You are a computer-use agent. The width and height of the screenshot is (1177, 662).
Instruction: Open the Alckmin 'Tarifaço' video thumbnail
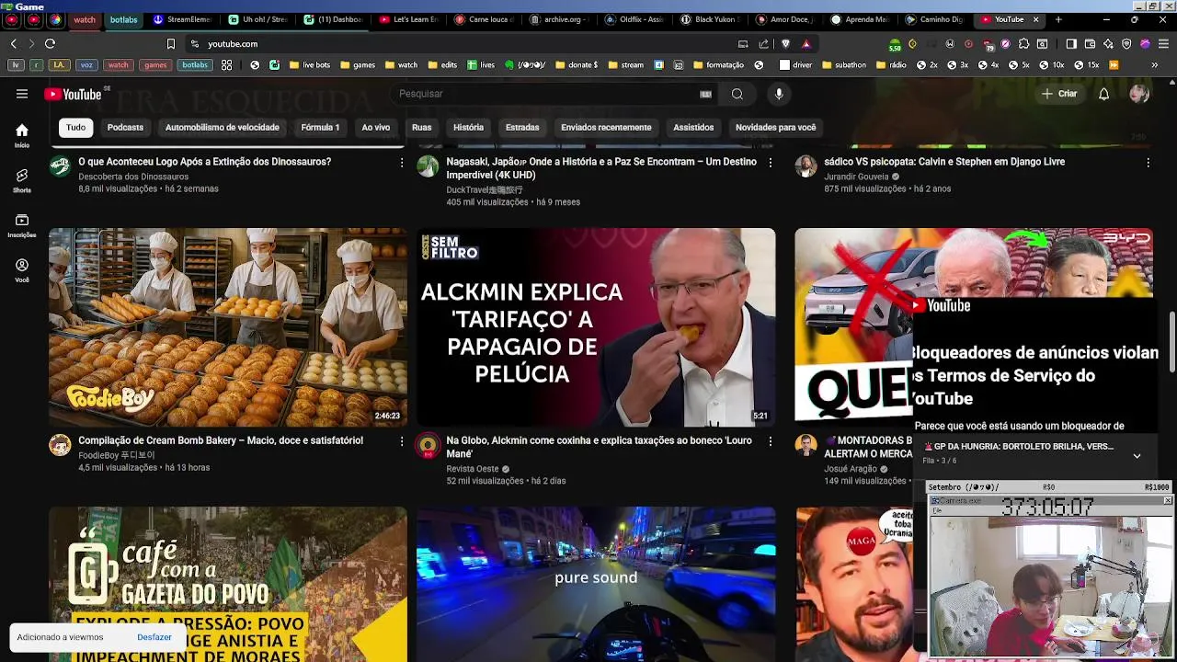[x=596, y=327]
